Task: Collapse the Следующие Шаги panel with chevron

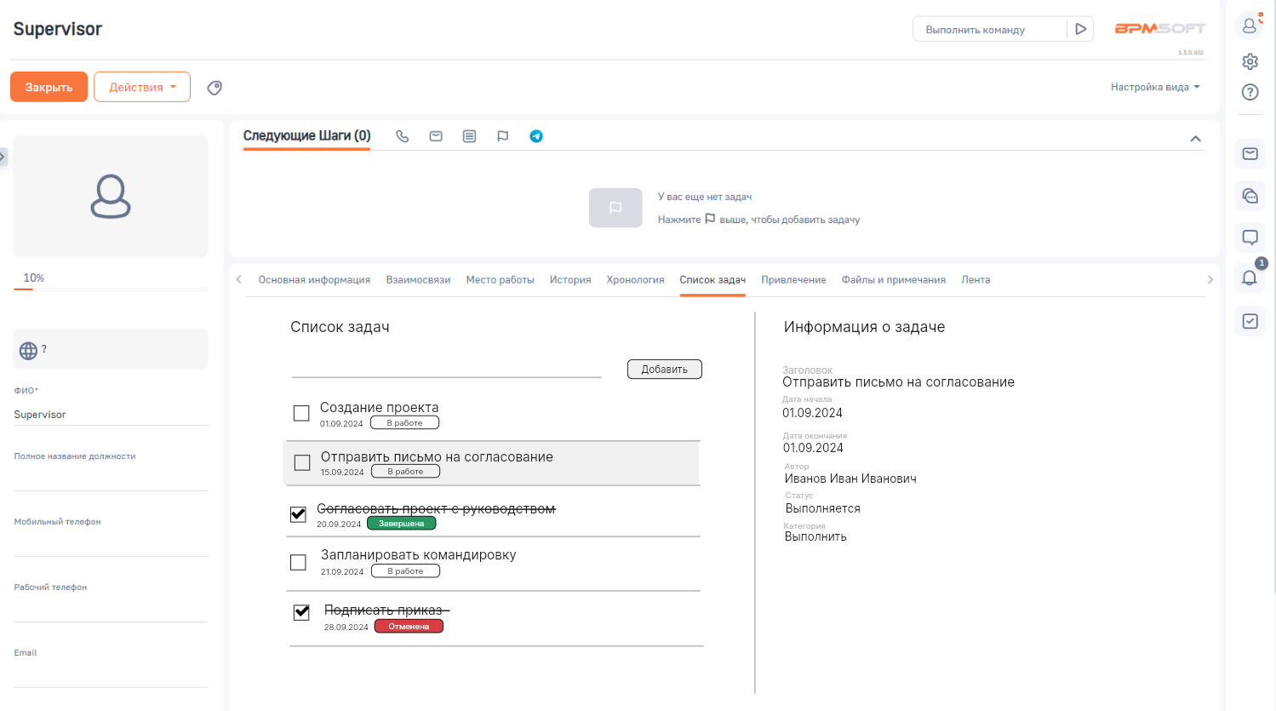Action: point(1195,139)
